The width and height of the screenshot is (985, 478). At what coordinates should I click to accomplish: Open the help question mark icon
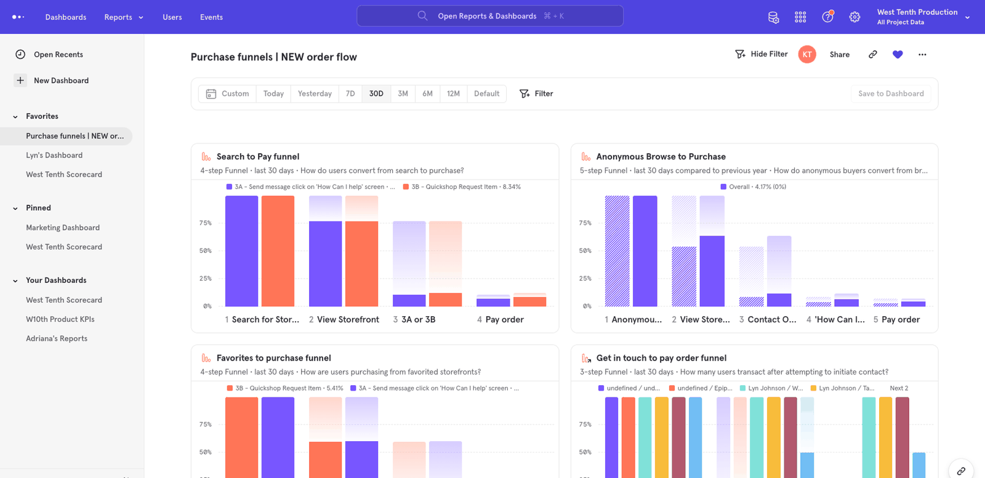[827, 17]
